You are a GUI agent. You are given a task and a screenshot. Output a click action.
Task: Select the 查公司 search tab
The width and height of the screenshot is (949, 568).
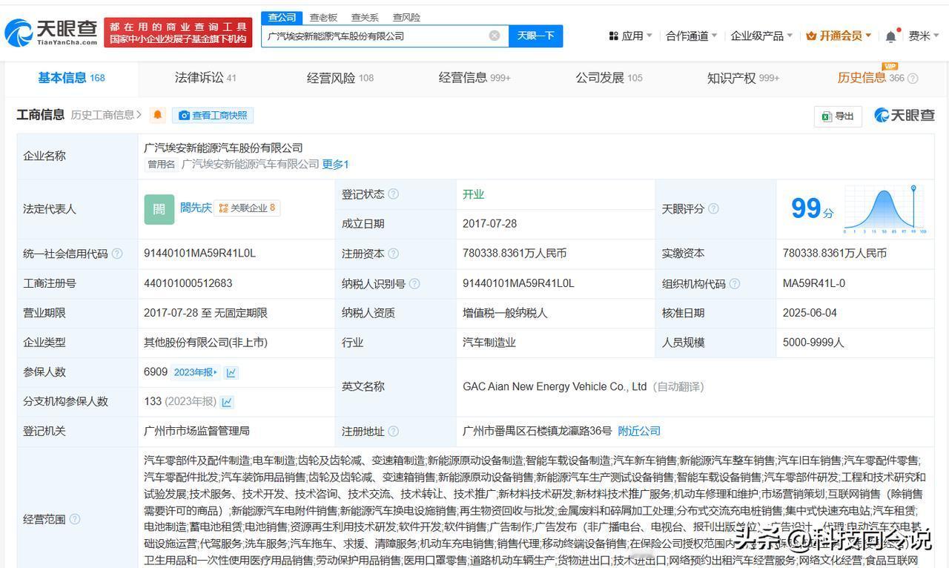point(282,17)
